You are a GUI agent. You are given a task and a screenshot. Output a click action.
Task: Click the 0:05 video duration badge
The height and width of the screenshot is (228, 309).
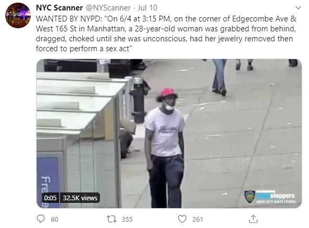point(50,198)
